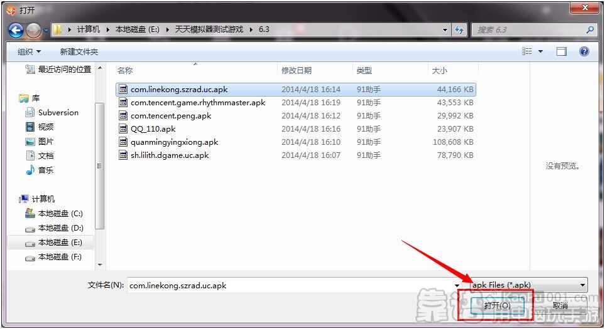
Task: Click the 打开(O) button
Action: 497,306
